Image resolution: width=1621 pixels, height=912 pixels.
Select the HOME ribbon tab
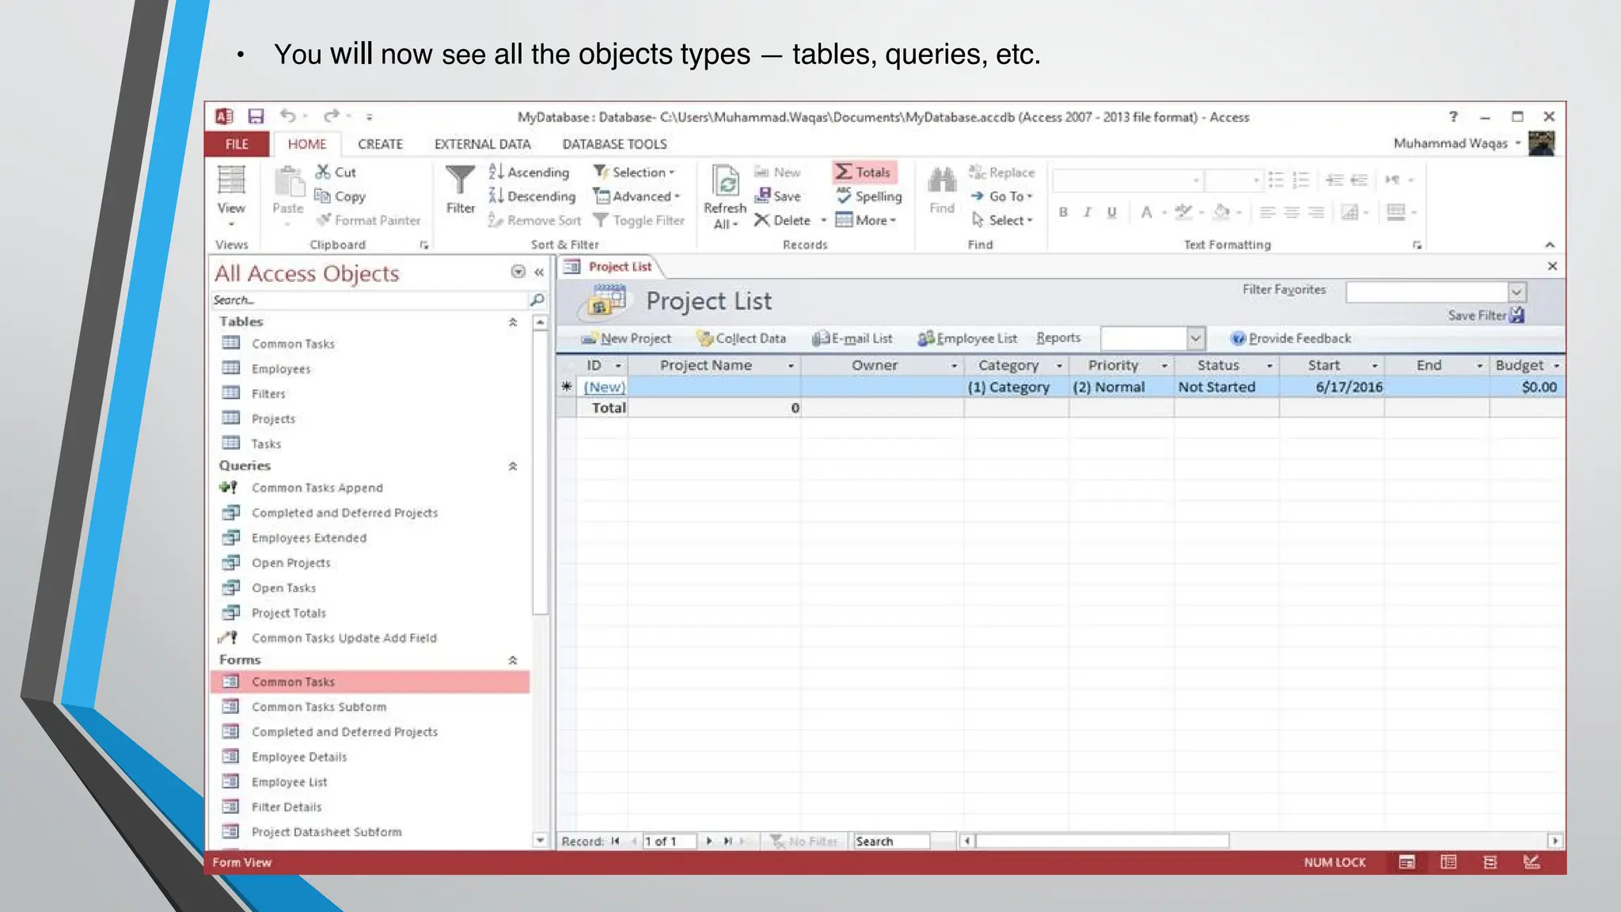point(306,144)
